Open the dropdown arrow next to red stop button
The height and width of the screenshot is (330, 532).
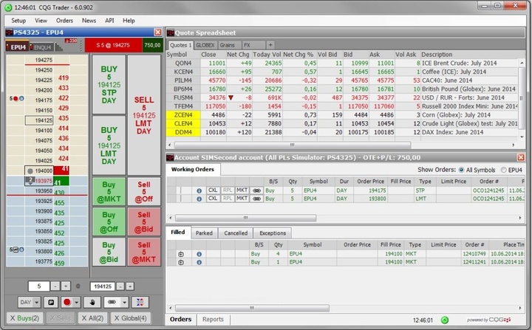point(77,302)
